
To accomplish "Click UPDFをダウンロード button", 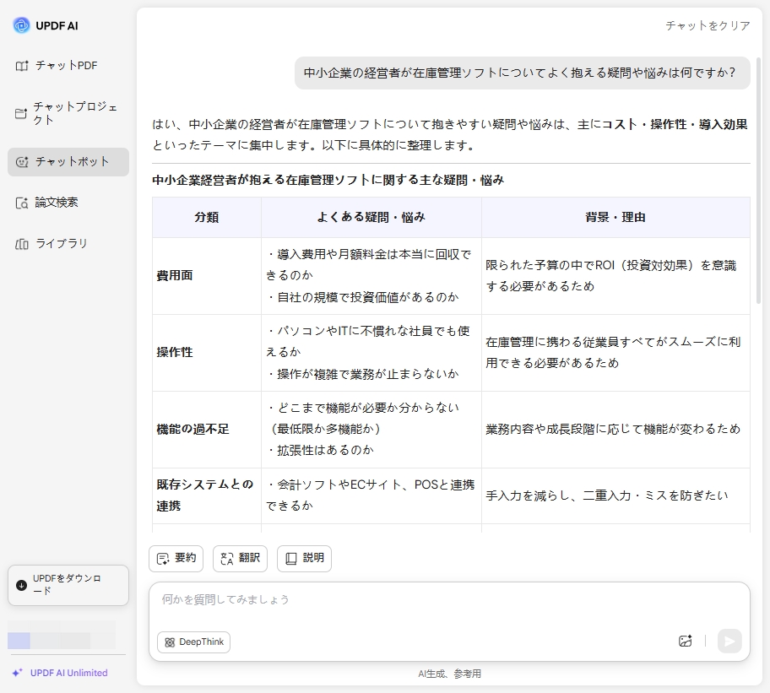I will point(68,585).
